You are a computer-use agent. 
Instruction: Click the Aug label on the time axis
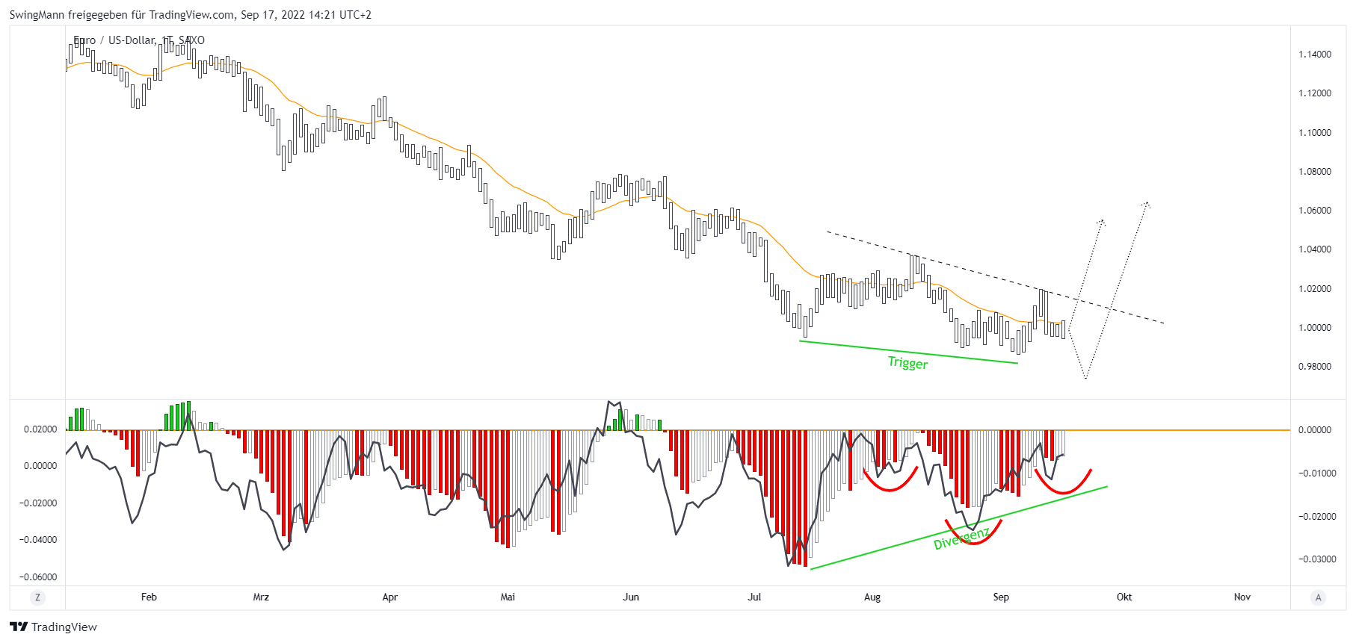(872, 597)
